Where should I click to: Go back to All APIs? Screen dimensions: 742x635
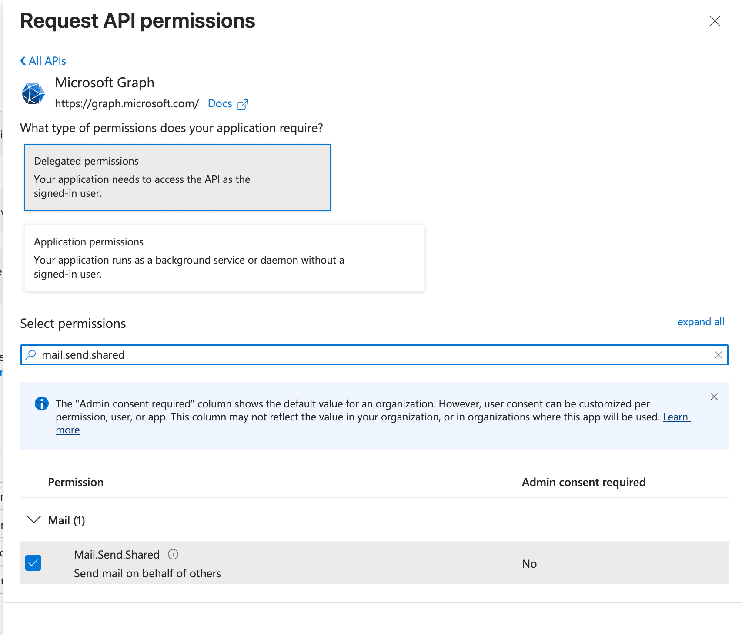point(47,61)
